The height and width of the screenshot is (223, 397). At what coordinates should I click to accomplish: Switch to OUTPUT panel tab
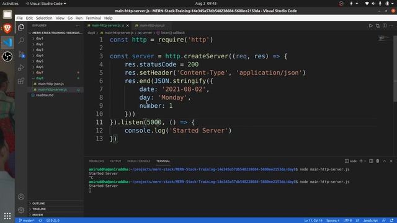(115, 161)
